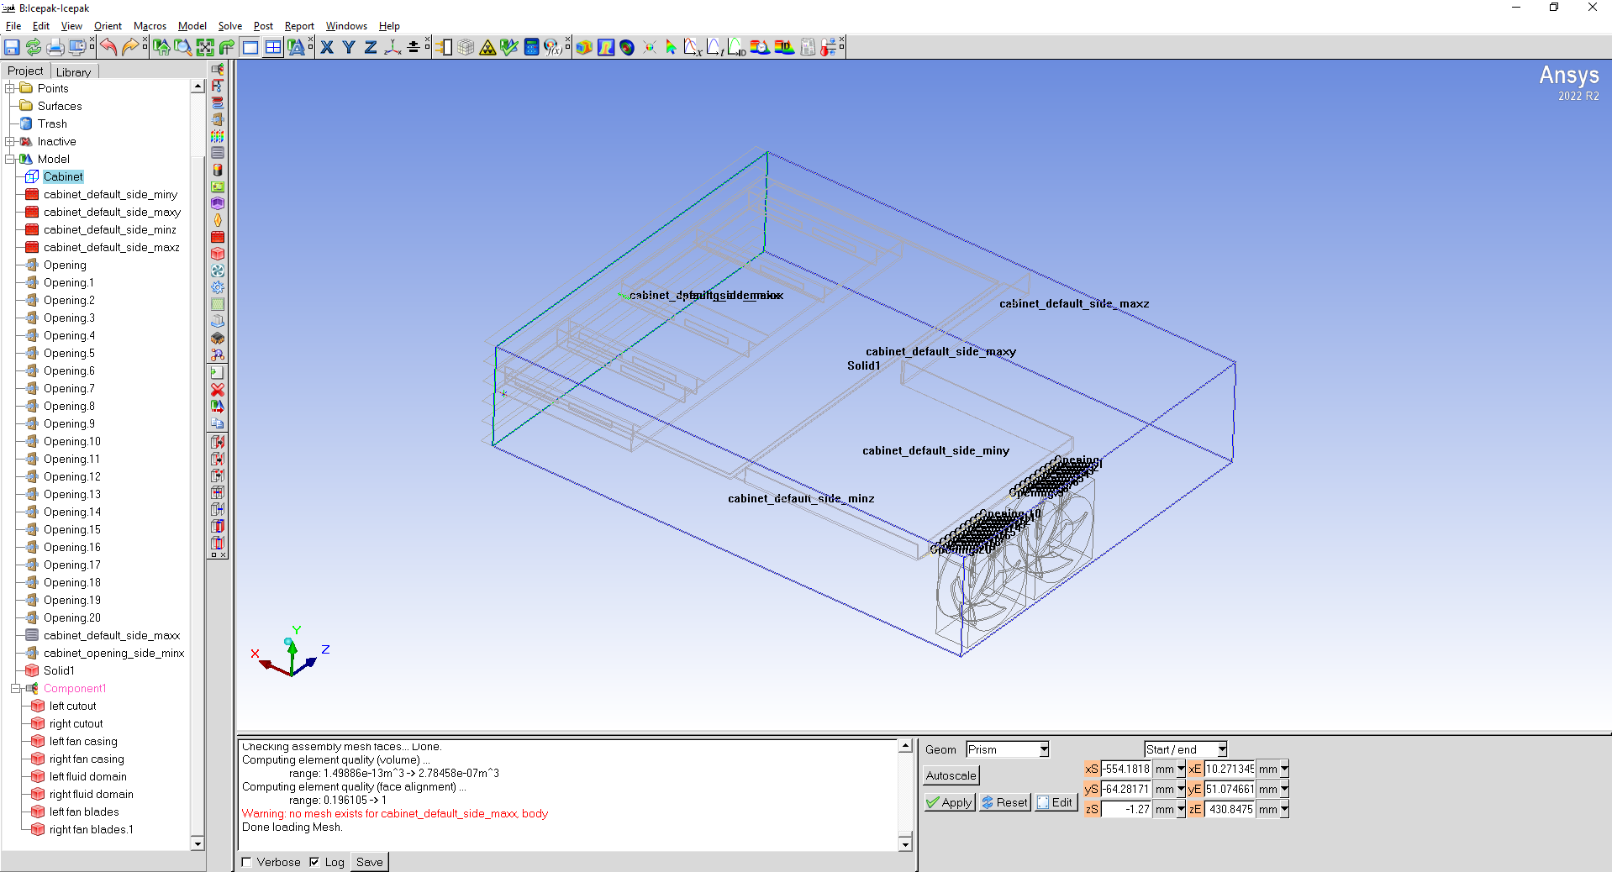This screenshot has width=1612, height=872.
Task: Click the Home position view icon
Action: coord(161,48)
